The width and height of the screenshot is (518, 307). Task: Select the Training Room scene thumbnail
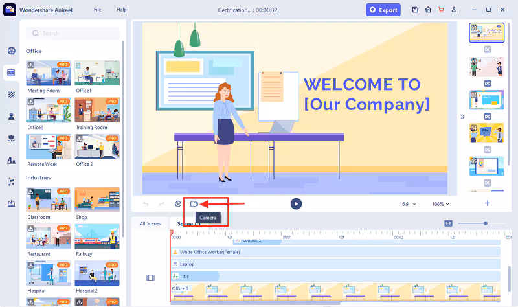click(x=97, y=109)
